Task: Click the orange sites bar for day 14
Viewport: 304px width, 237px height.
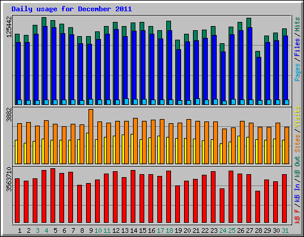Action: [x=135, y=141]
